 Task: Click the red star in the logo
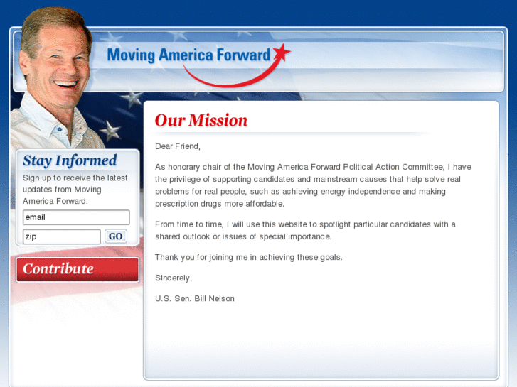(x=281, y=53)
